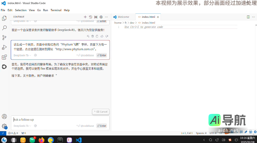Click 'Spaces: 4' in status bar
The width and height of the screenshot is (257, 143).
(x=201, y=133)
